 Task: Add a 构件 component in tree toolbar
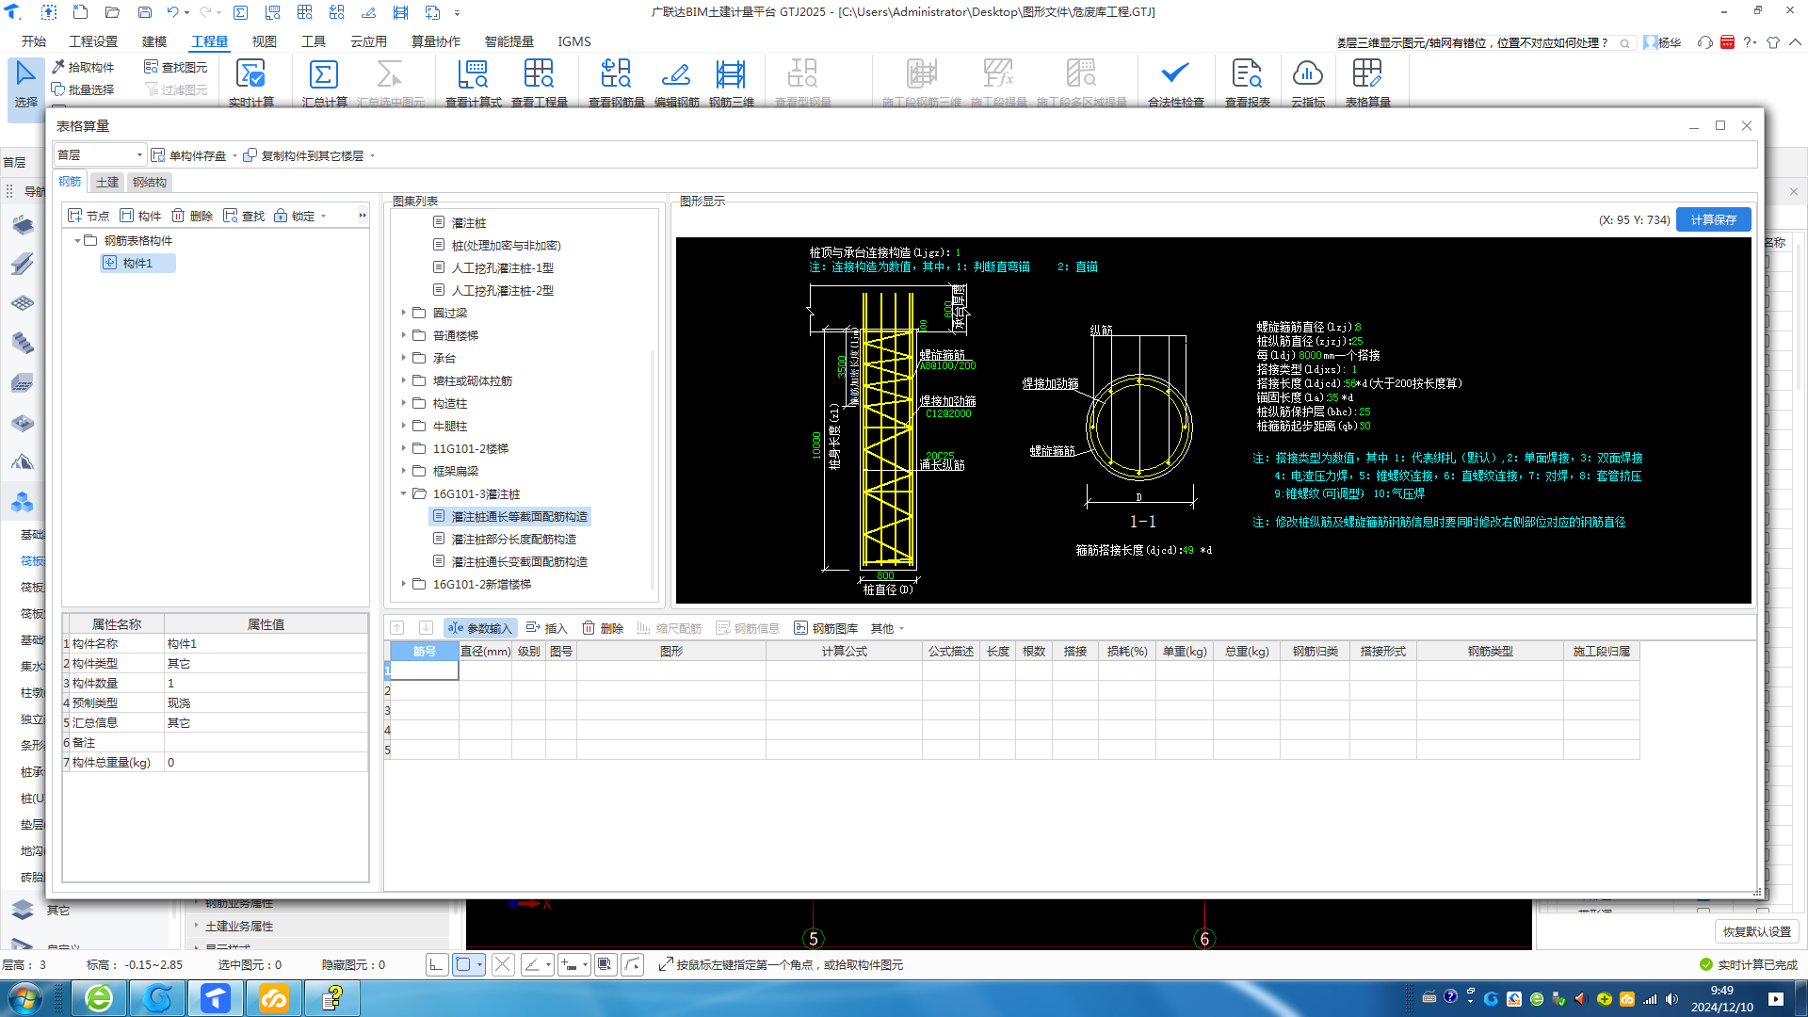(140, 216)
